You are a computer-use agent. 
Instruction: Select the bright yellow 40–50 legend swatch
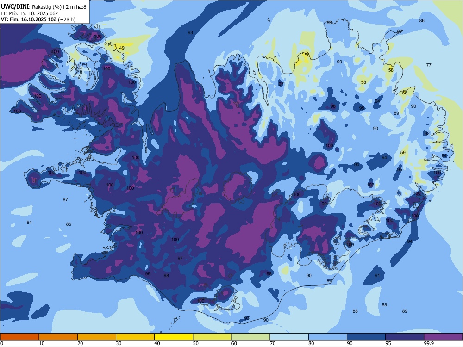pos(174,337)
